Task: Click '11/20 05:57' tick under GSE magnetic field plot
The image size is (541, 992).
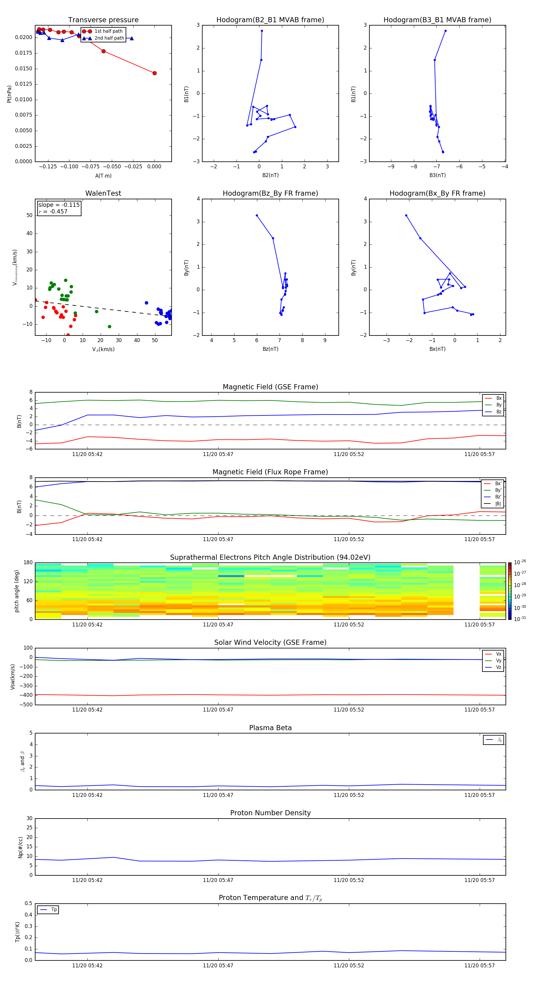Action: coord(479,455)
